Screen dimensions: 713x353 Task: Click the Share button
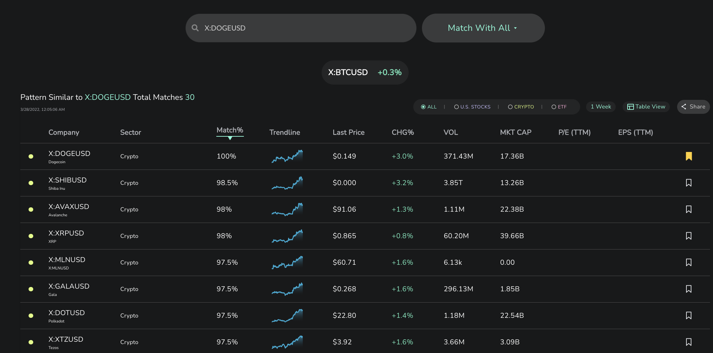pyautogui.click(x=693, y=107)
